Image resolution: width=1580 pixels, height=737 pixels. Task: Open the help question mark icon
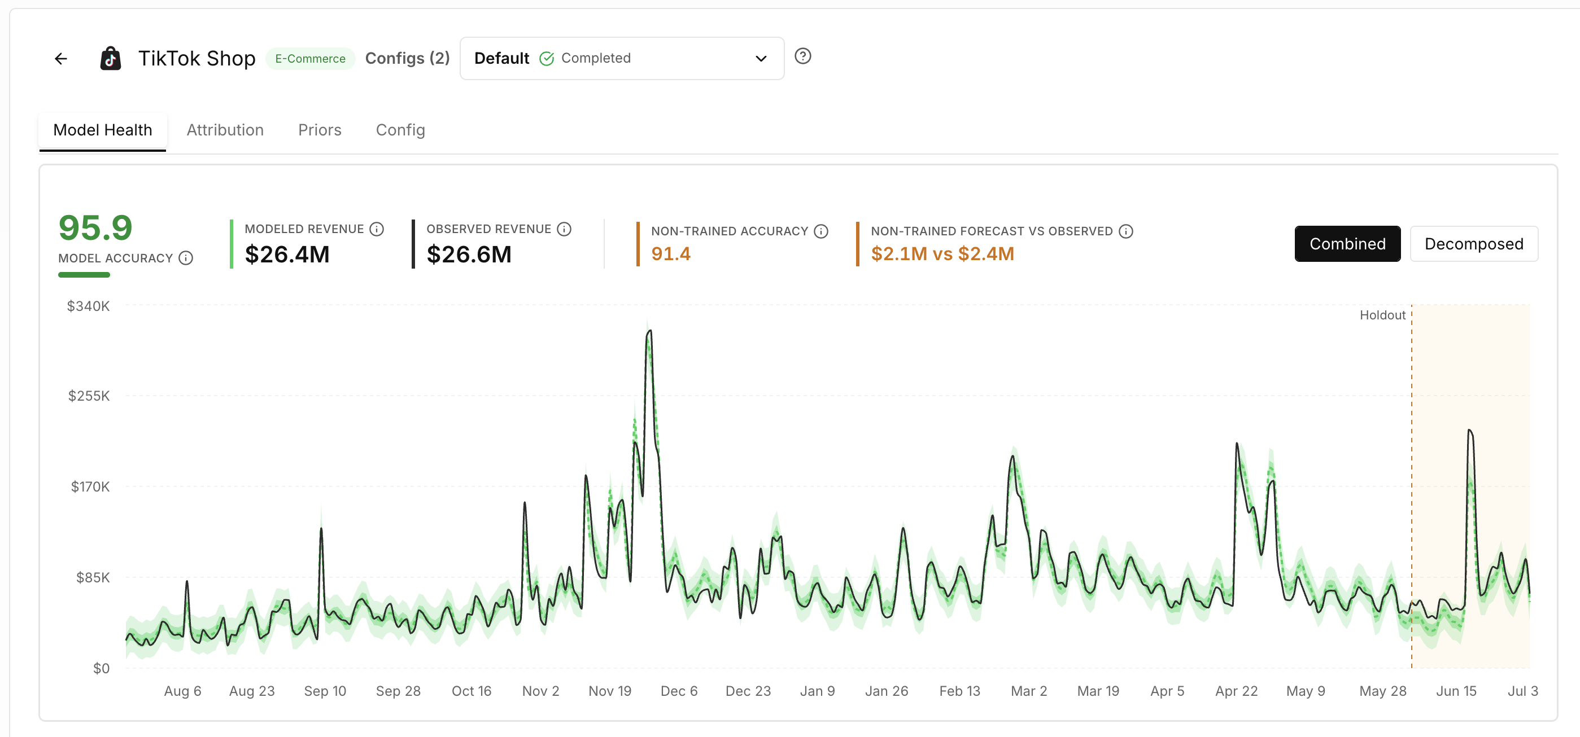click(x=802, y=56)
